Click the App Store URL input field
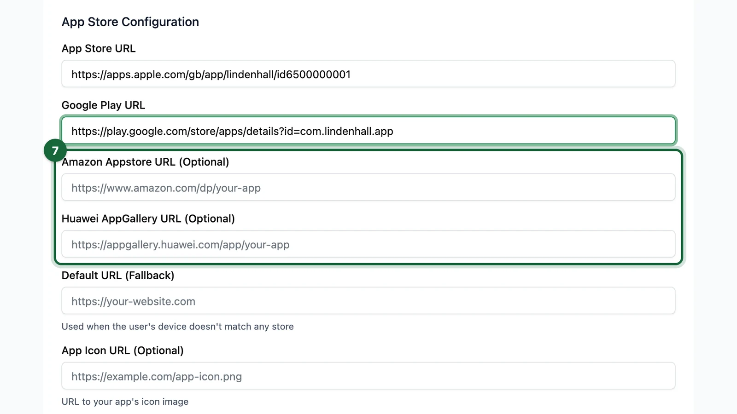Screen dimensions: 737x414 (x=368, y=74)
